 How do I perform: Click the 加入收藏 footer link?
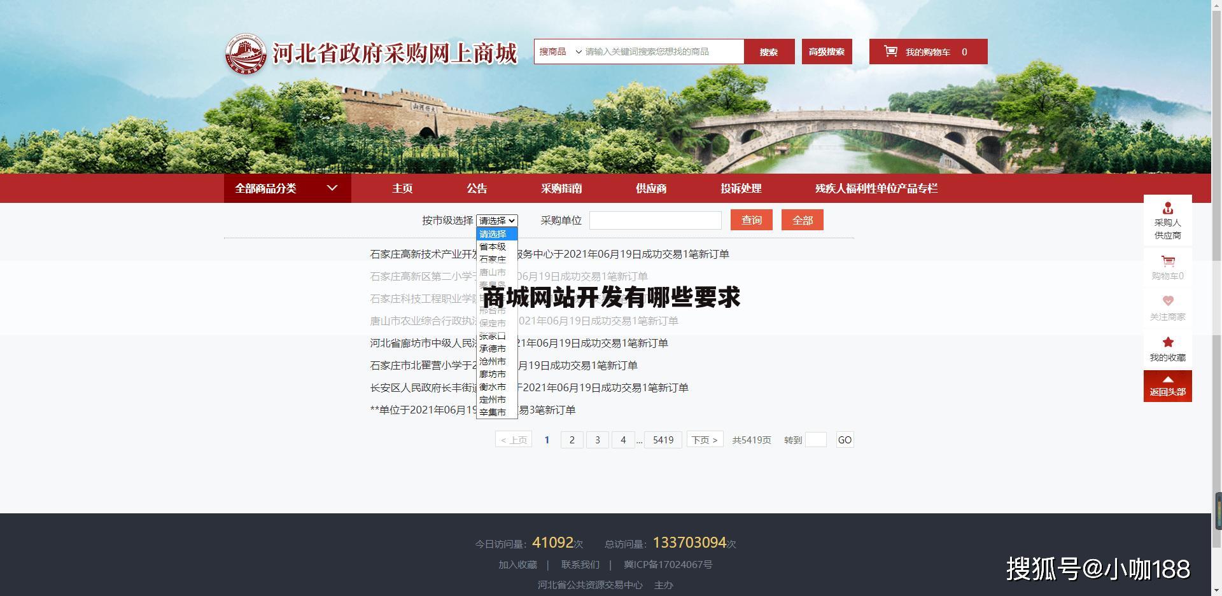pos(517,565)
